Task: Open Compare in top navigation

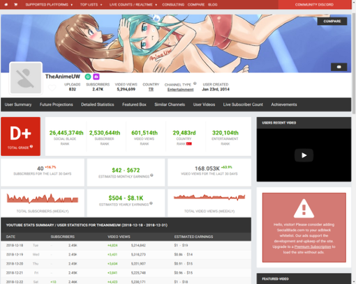Action: coord(196,4)
